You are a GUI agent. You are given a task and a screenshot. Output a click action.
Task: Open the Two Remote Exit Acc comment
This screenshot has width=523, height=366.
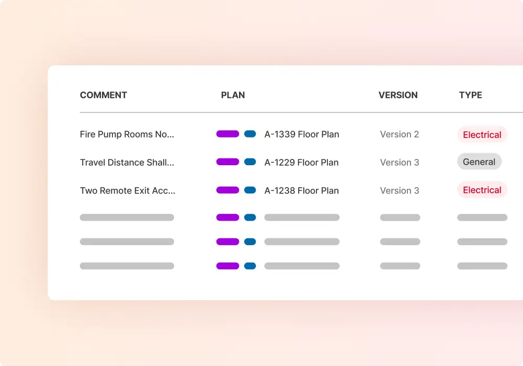tap(128, 191)
